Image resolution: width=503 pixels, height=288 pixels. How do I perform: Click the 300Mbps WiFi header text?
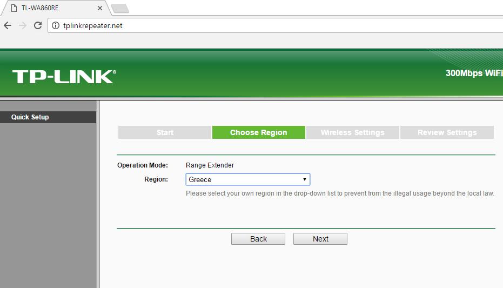point(474,73)
